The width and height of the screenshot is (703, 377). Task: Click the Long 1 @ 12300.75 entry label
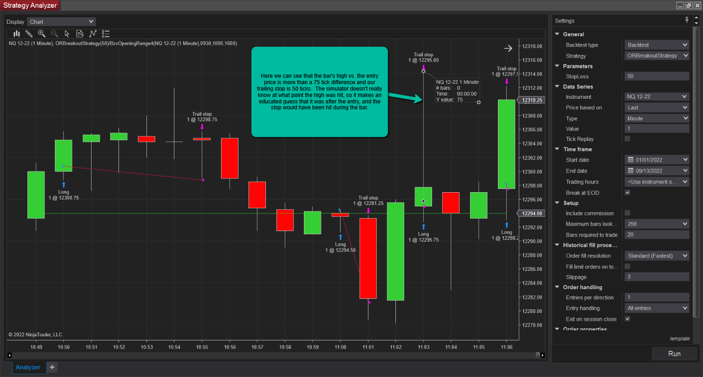(x=64, y=195)
